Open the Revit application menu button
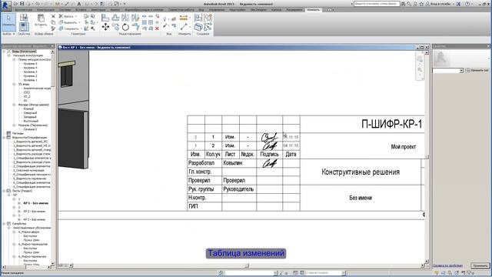 click(6, 5)
